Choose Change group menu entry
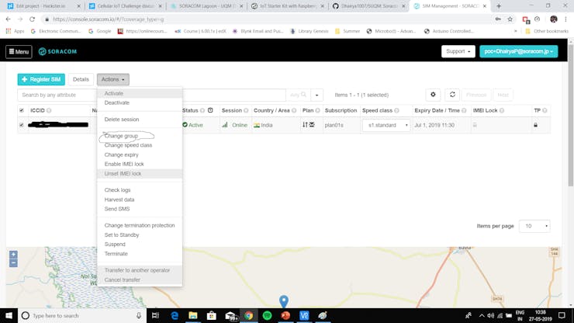574x323 pixels. click(x=140, y=136)
